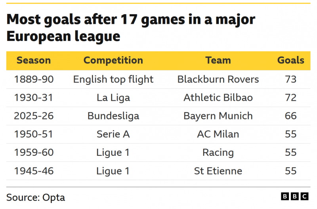Select the English top flight cell
Image resolution: width=317 pixels, height=209 pixels.
tap(113, 79)
